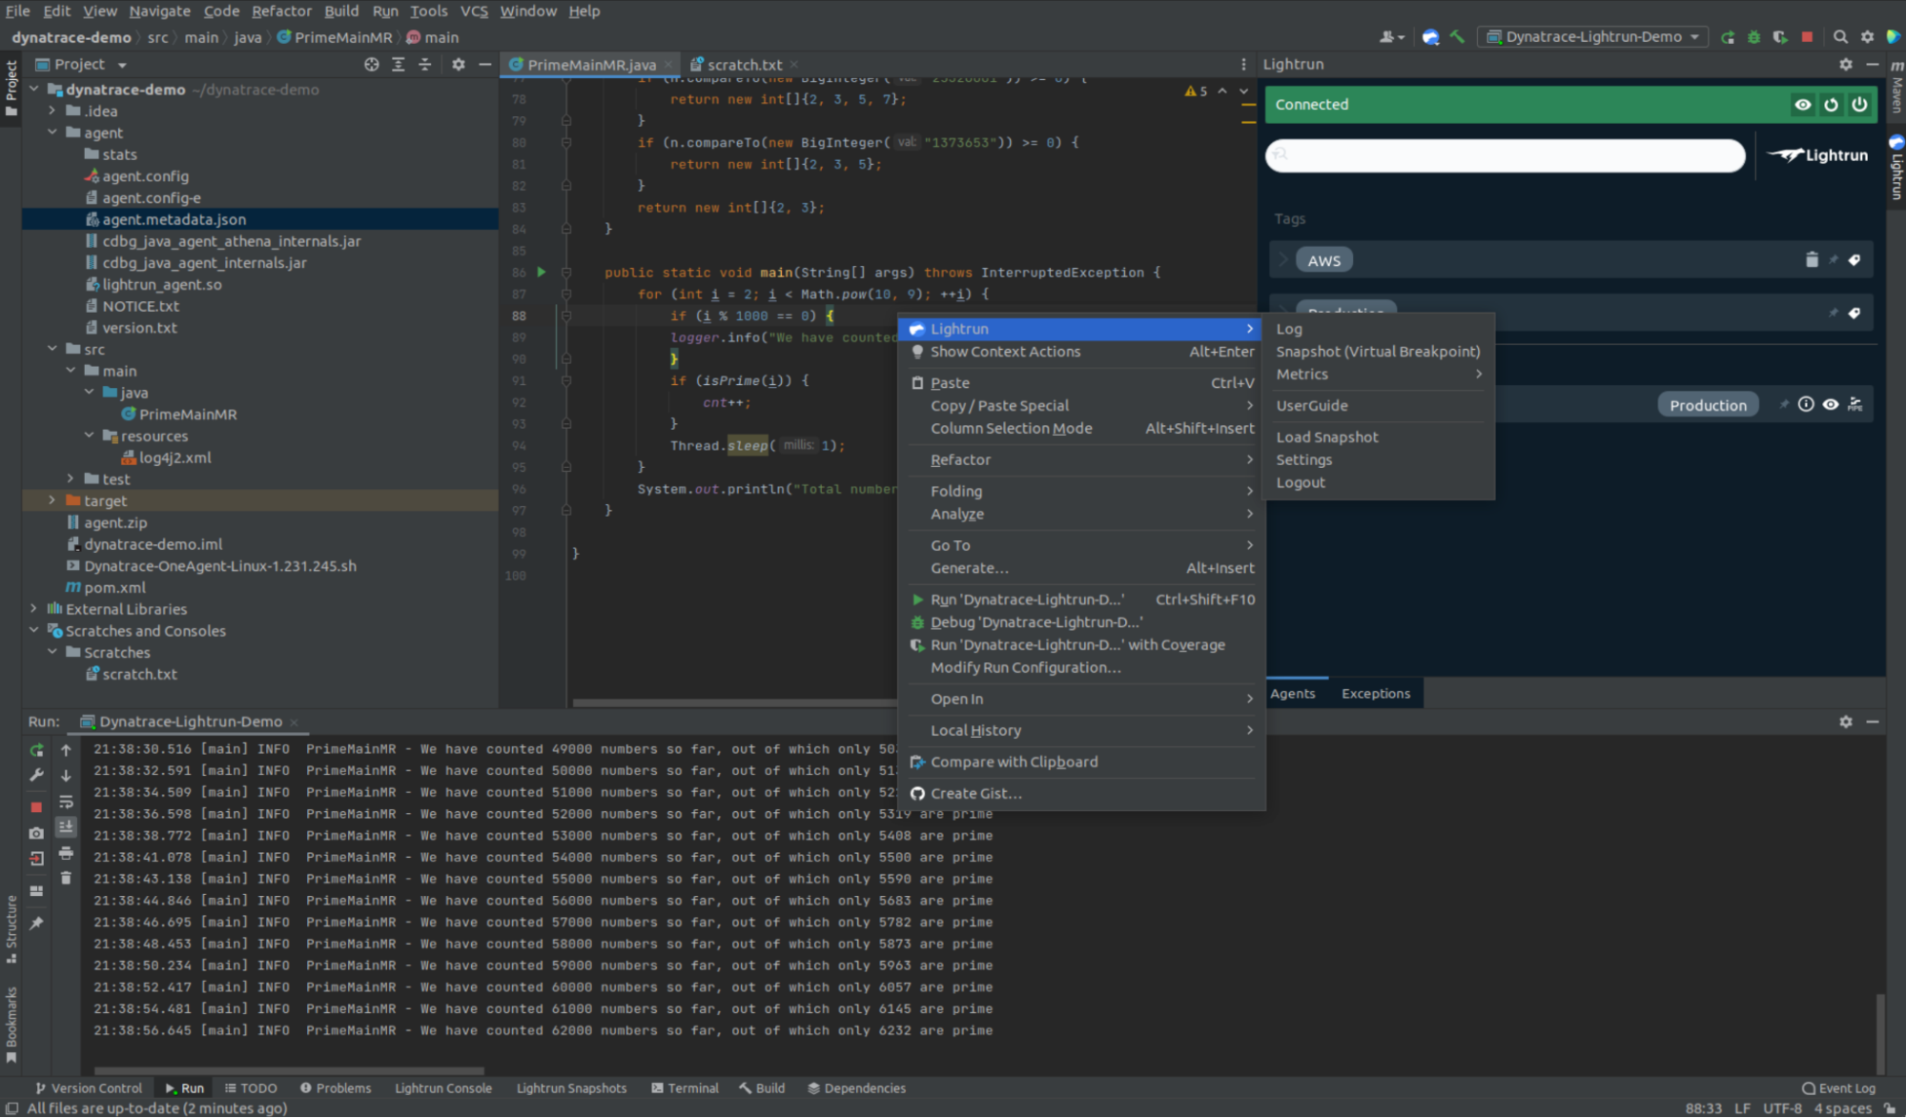The height and width of the screenshot is (1118, 1906).
Task: Click the Lightrun search input field
Action: [x=1505, y=155]
